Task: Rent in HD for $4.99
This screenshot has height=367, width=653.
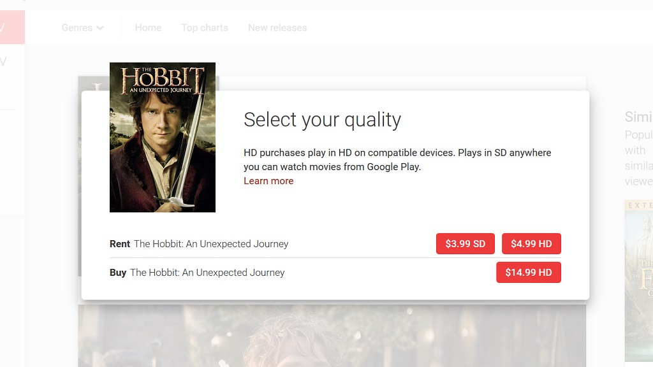Action: [x=531, y=244]
